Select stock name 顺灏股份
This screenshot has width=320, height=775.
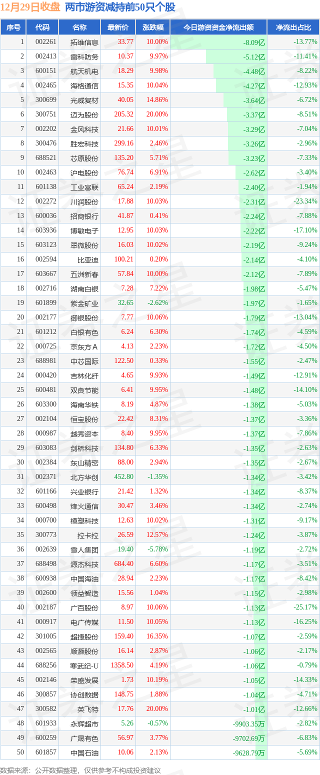(x=85, y=651)
